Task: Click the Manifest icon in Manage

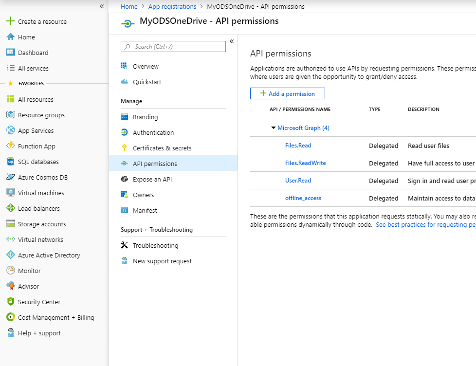Action: 124,210
